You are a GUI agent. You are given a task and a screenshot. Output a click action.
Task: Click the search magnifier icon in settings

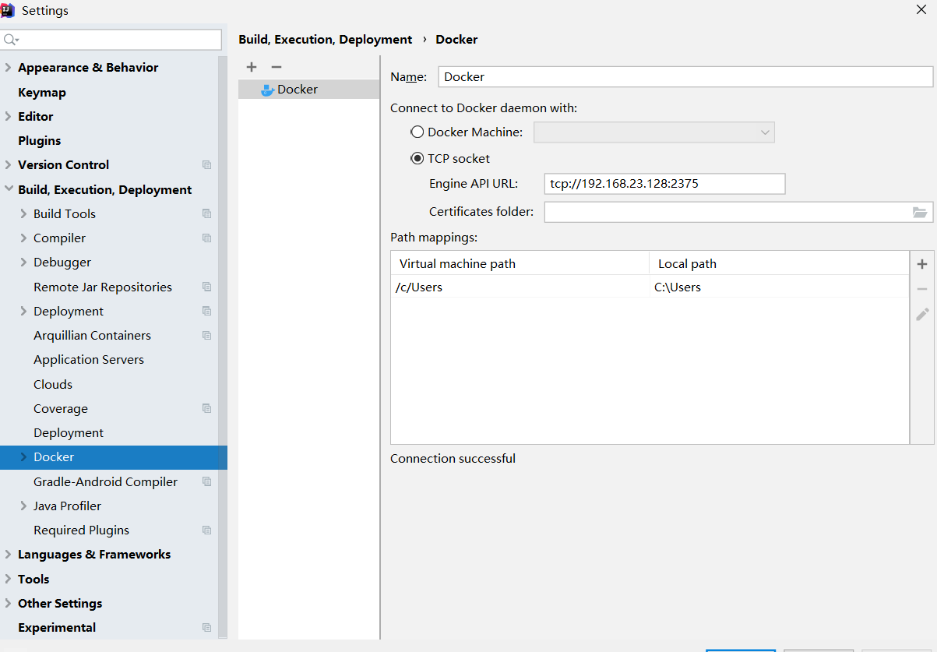[11, 40]
